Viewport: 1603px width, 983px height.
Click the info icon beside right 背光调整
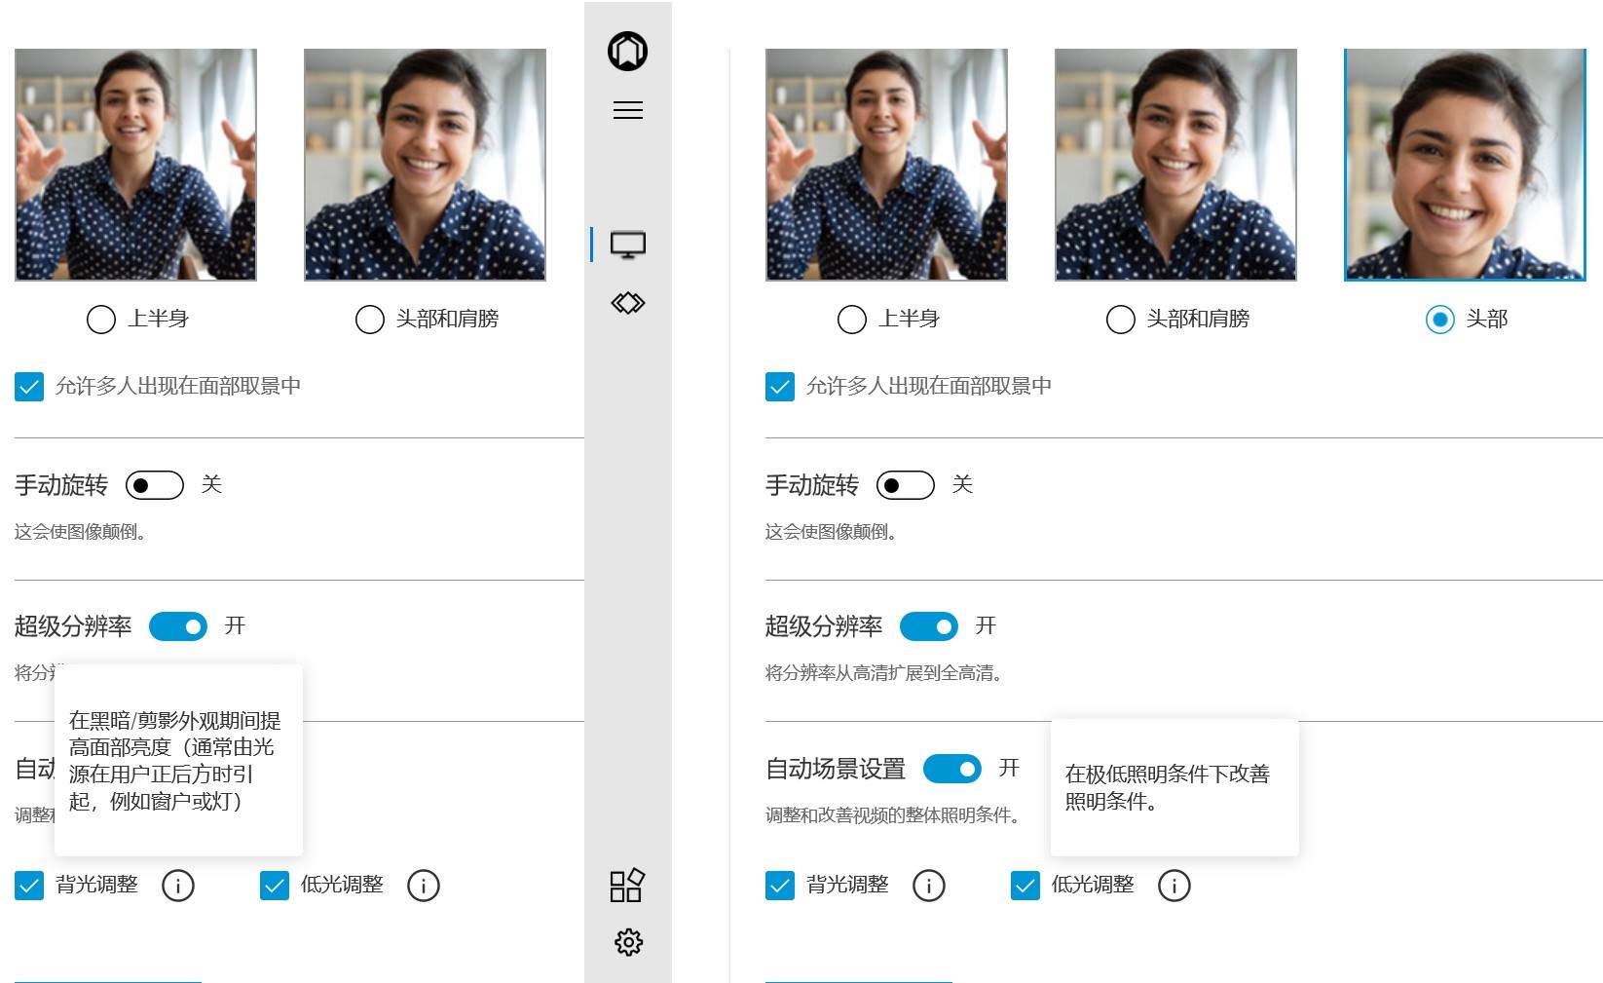pos(930,886)
